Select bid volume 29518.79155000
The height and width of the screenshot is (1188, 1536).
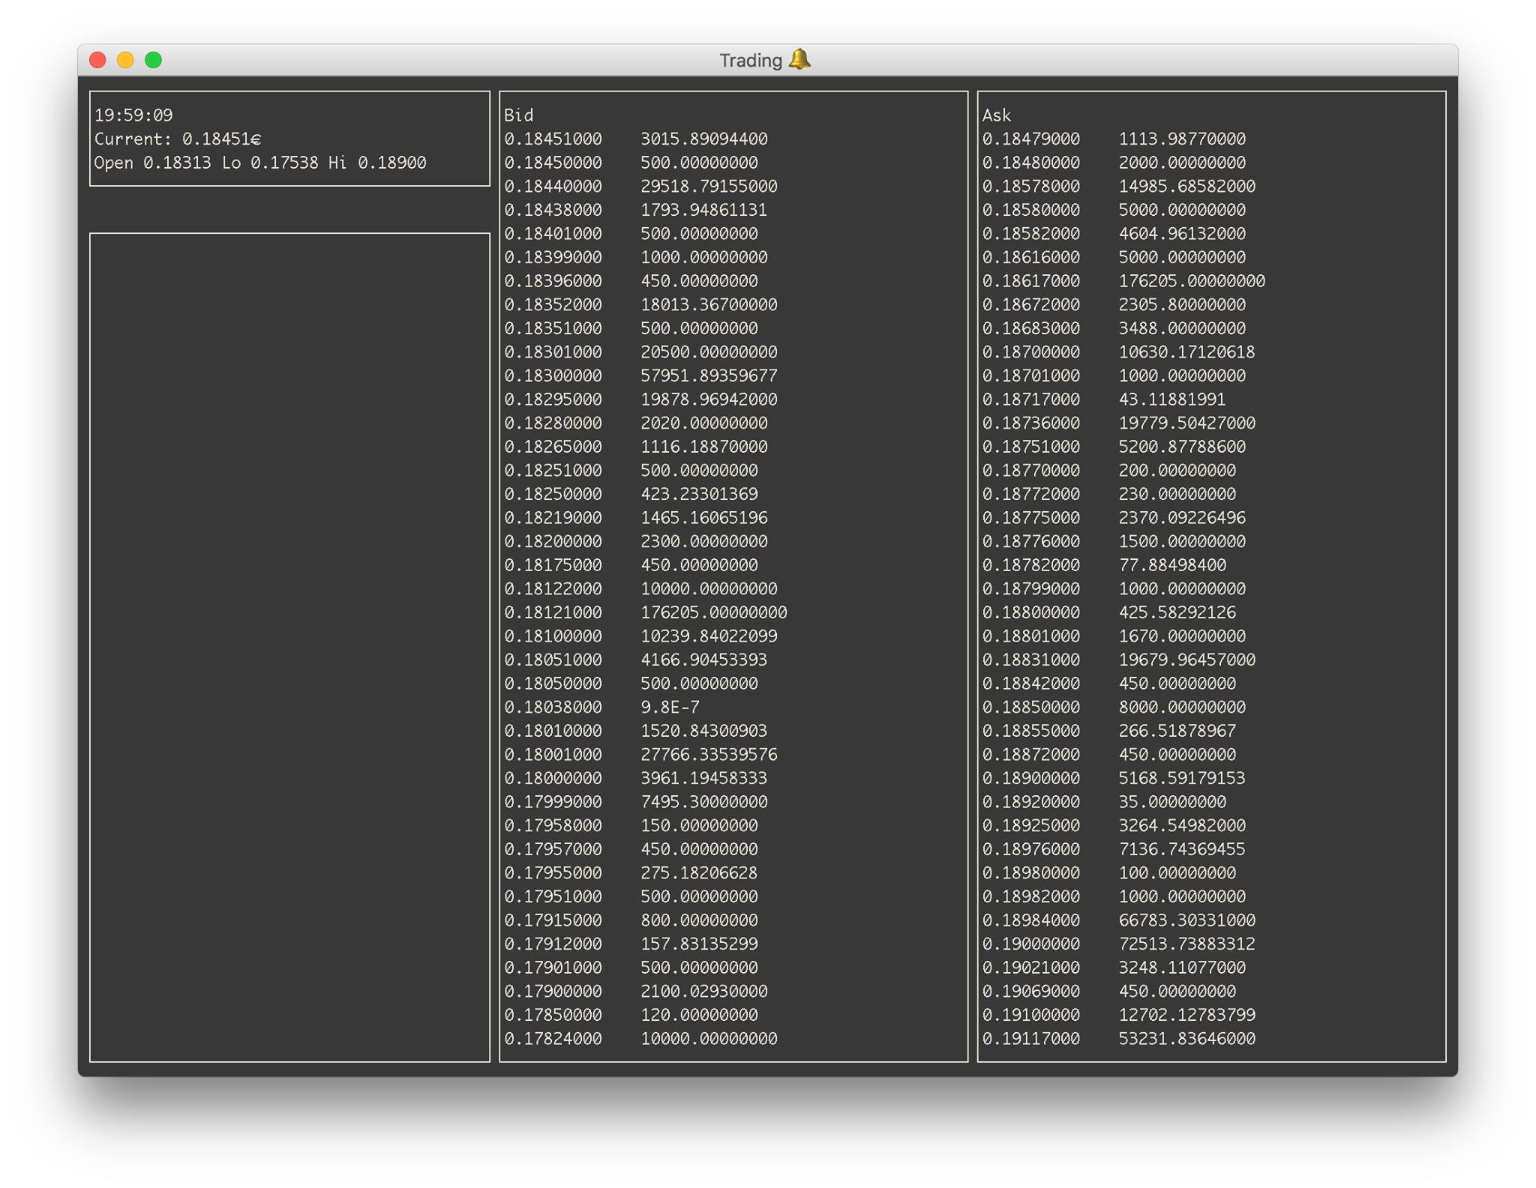click(709, 187)
